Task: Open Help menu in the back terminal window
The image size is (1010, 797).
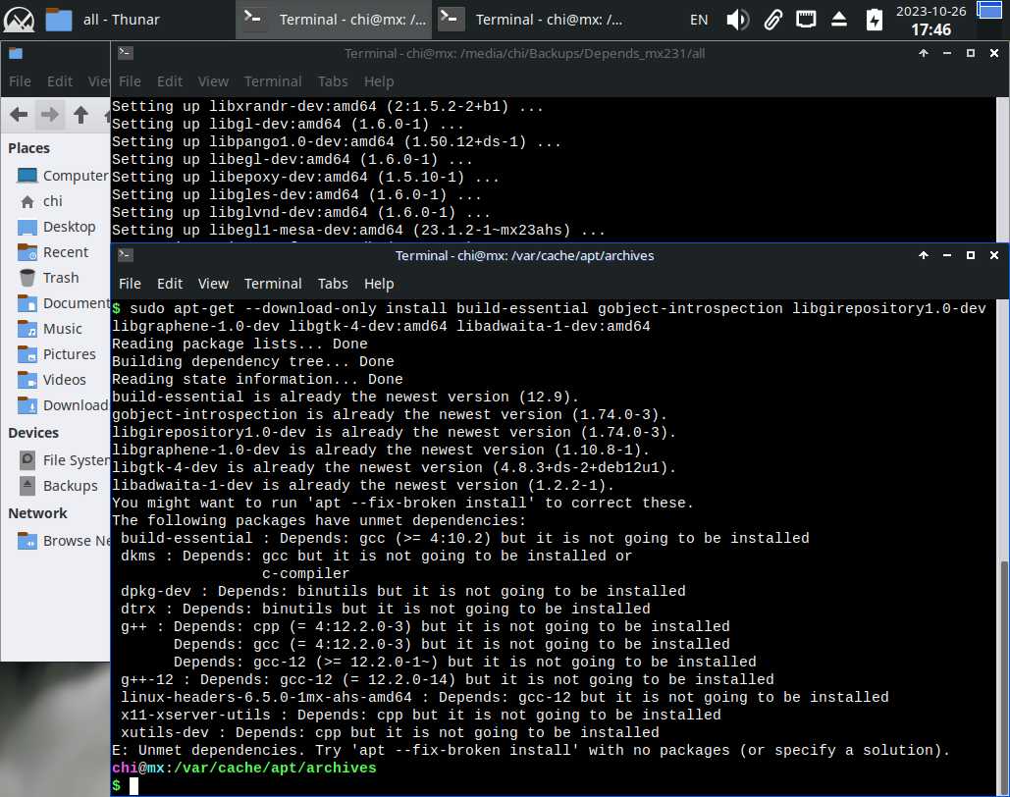Action: click(x=378, y=81)
